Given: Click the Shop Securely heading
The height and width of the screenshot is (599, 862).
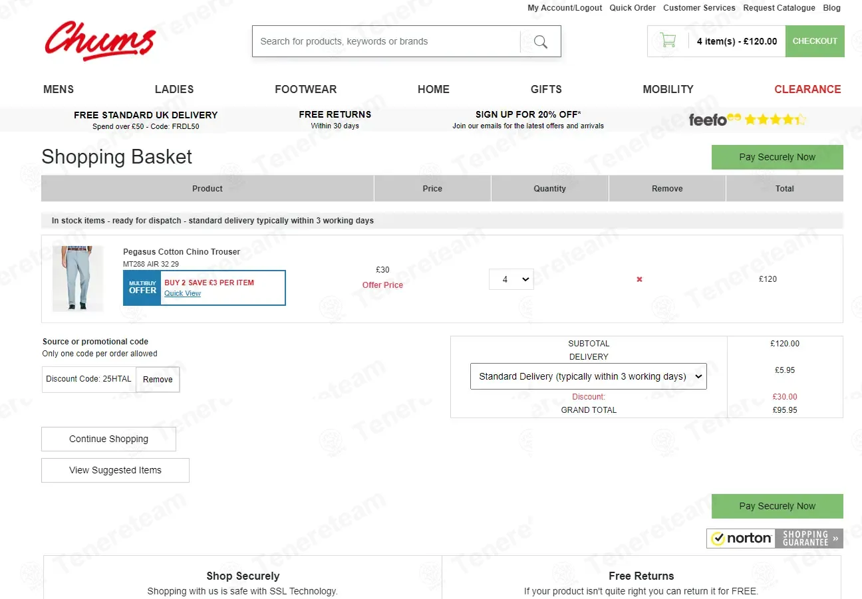Looking at the screenshot, I should point(243,576).
